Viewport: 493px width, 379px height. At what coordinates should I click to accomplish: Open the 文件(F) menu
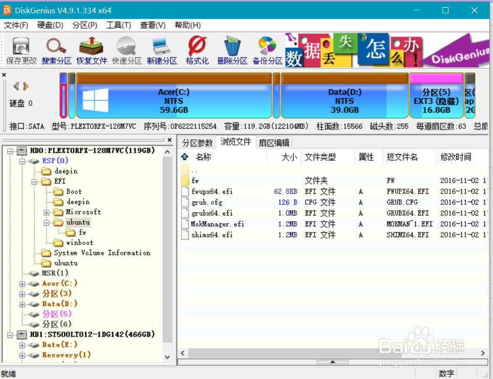coord(16,25)
